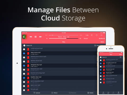Tap Shuffle All on the tablet
The width and height of the screenshot is (127, 95).
click(102, 39)
